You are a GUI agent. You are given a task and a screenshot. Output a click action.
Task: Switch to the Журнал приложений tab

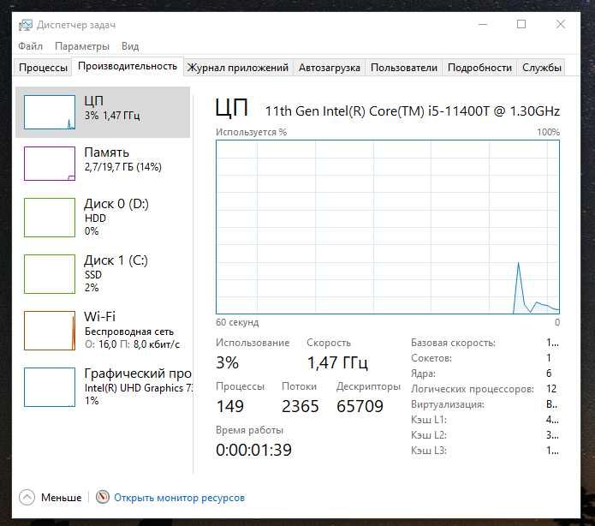point(237,68)
